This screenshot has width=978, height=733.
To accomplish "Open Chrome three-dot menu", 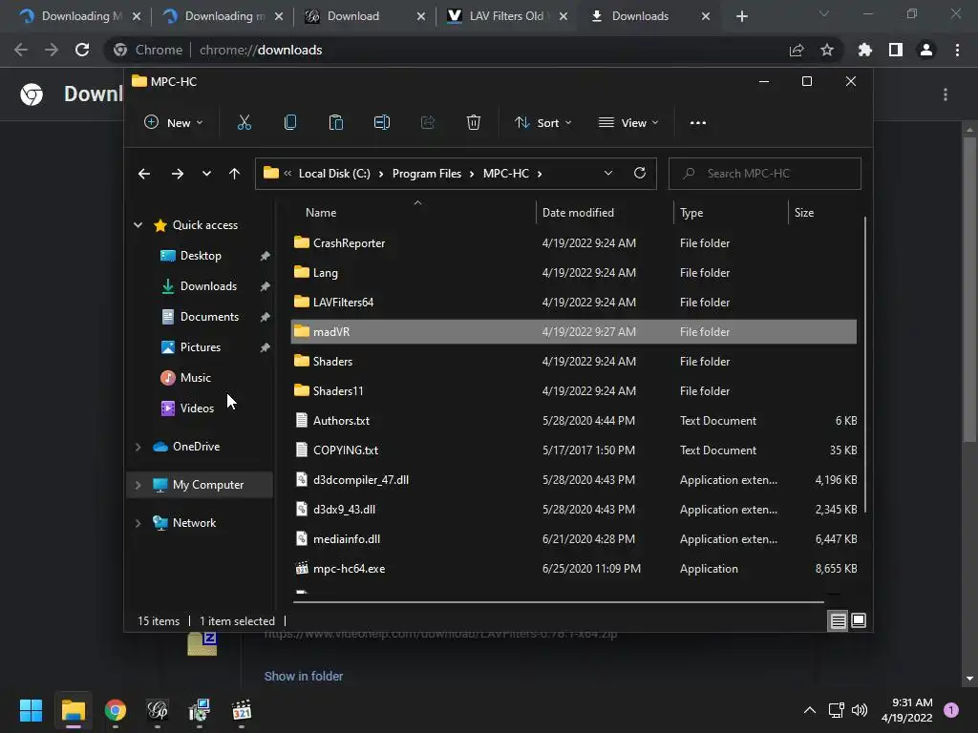I will coord(957,50).
